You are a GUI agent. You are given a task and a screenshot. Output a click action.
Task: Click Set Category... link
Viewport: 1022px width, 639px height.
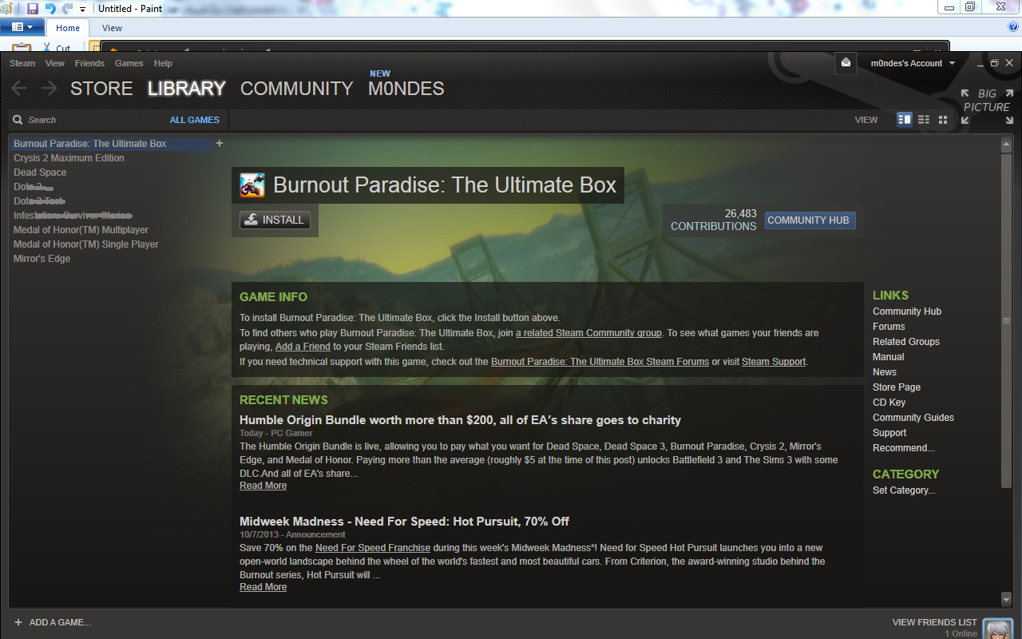(904, 490)
